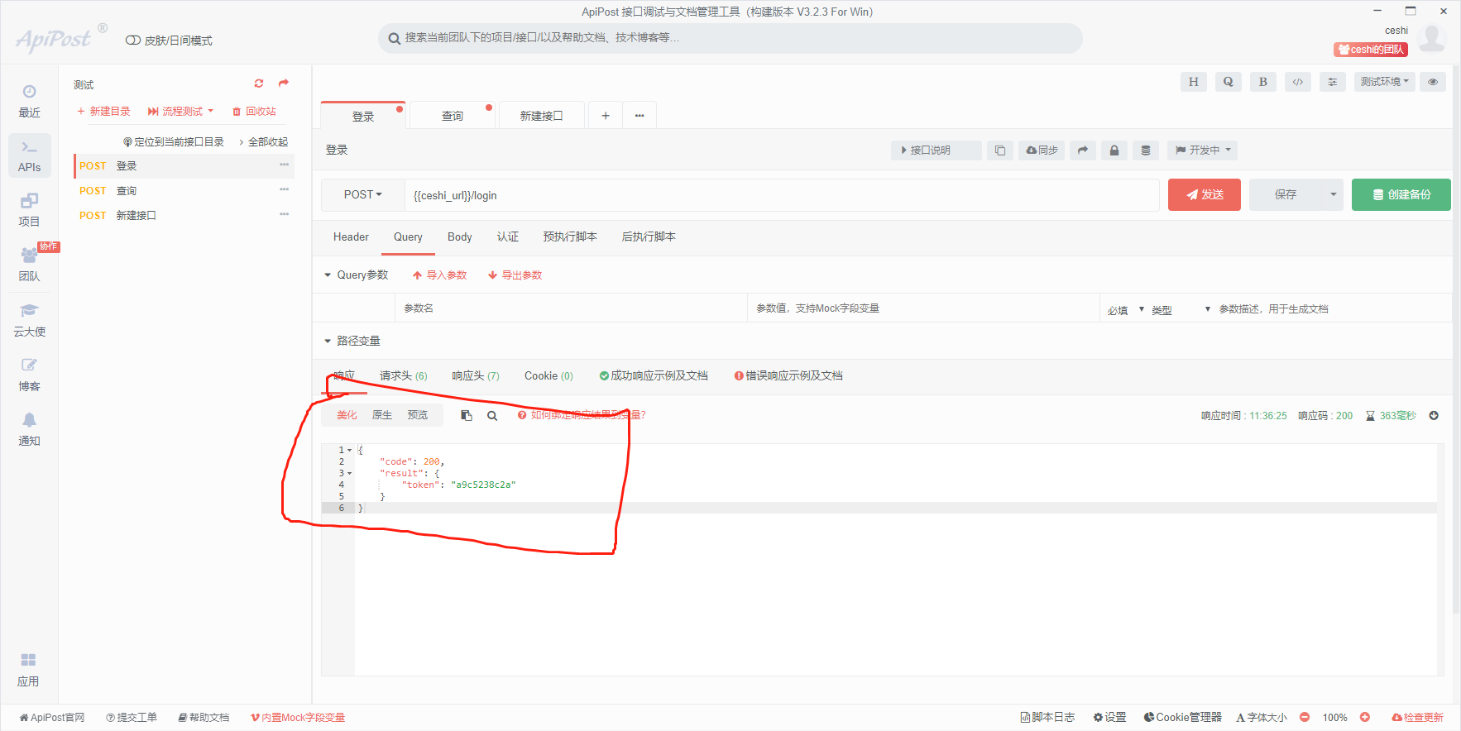
Task: Open the dropdown arrow beside 保存
Action: click(1333, 195)
